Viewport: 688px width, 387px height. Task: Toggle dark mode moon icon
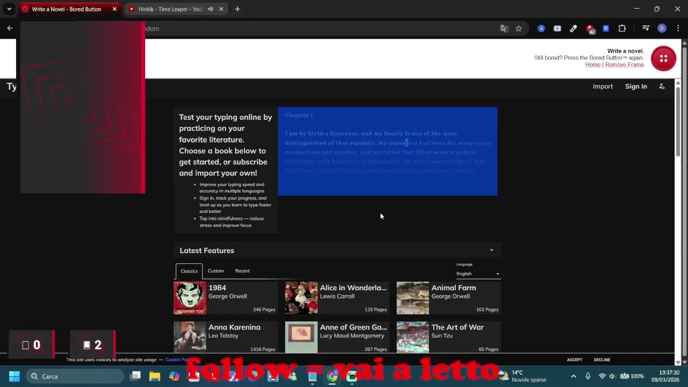[x=662, y=87]
